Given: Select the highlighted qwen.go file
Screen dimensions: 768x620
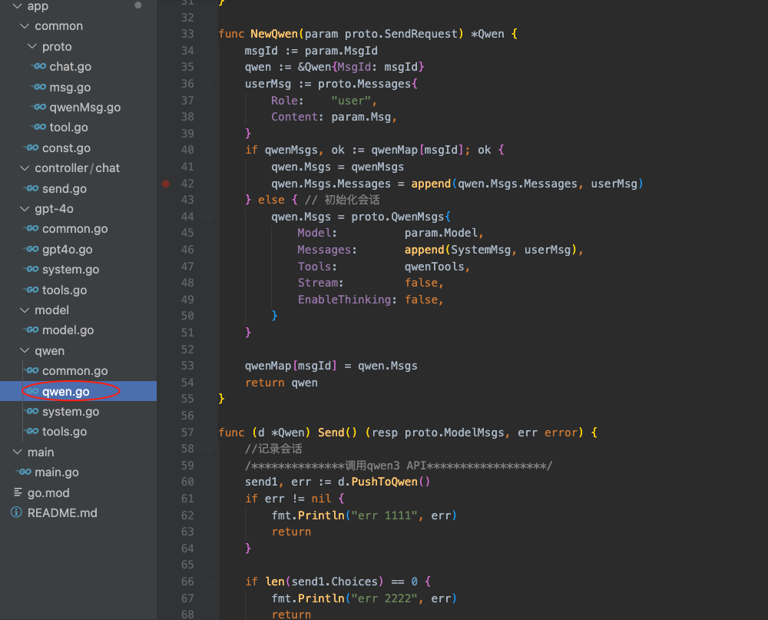Looking at the screenshot, I should pos(65,392).
